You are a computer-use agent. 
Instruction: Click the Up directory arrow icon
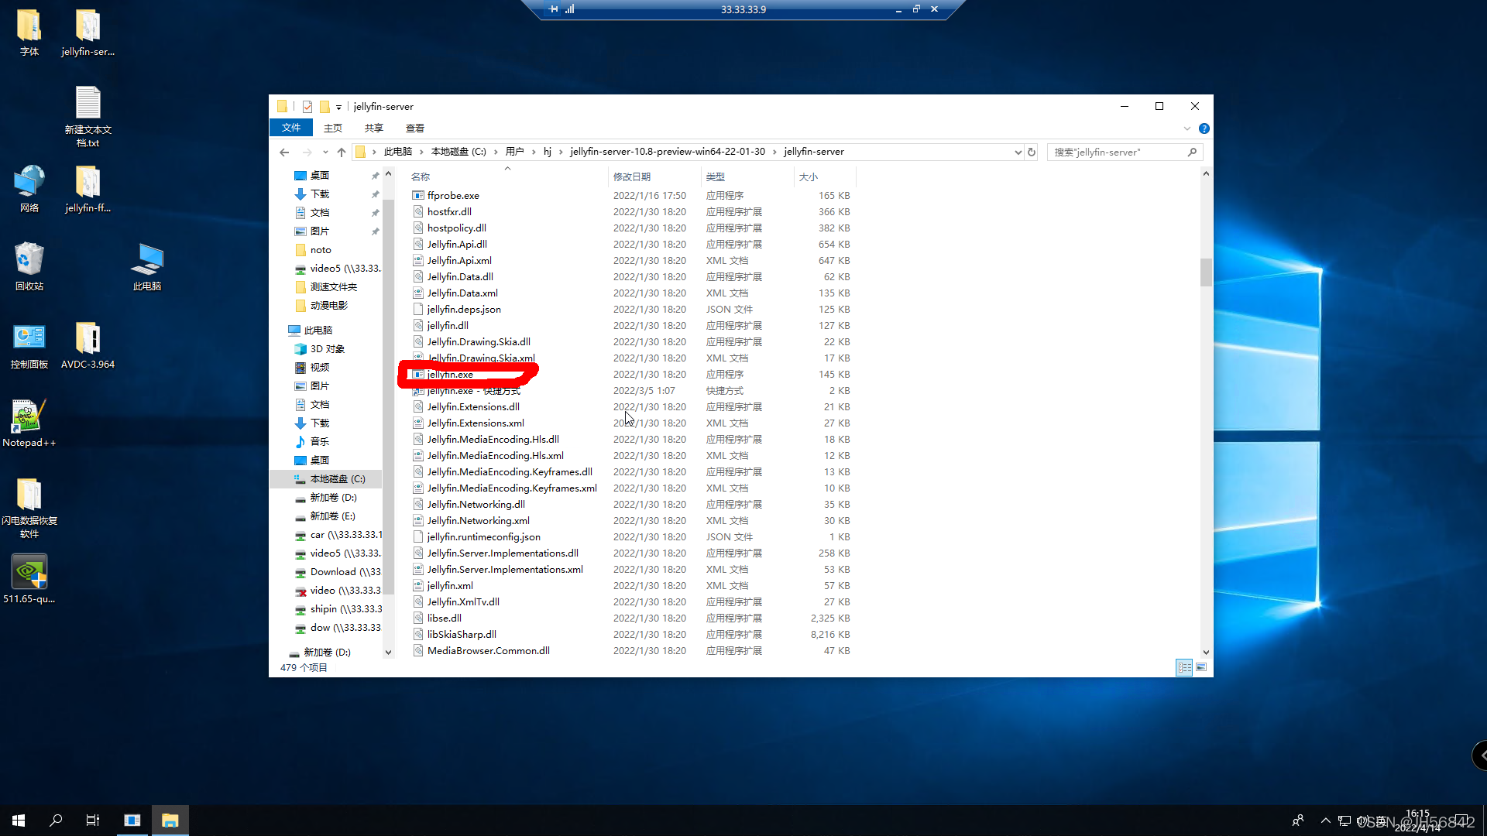[341, 152]
